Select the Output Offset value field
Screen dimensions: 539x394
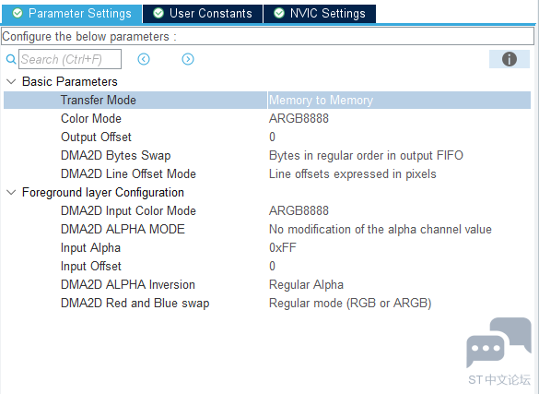[x=399, y=137]
